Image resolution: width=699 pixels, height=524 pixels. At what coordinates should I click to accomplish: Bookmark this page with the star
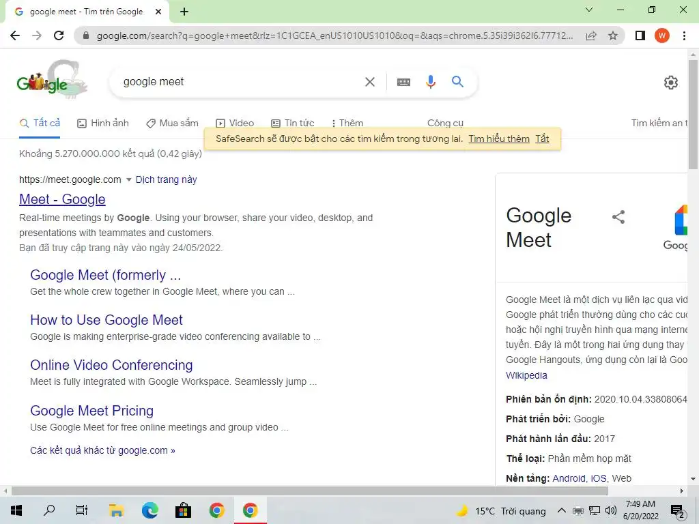click(613, 35)
